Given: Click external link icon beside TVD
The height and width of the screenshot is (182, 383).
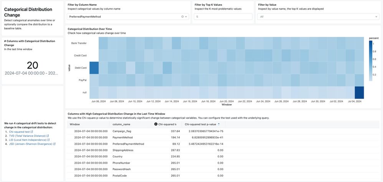Looking at the screenshot, I should click(x=48, y=136).
